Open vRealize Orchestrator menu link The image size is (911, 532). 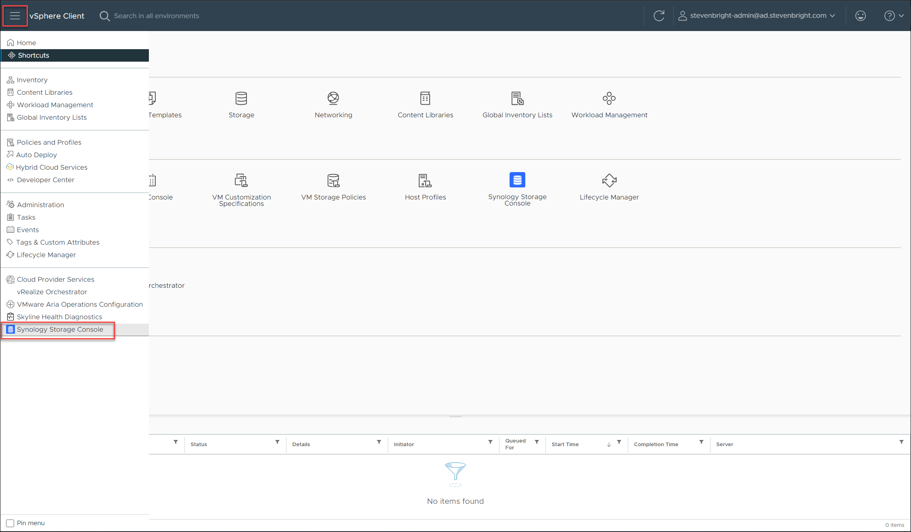tap(52, 292)
